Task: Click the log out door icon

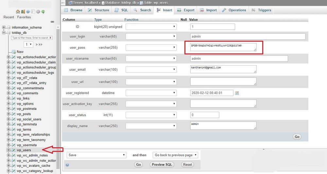Action: pos(23,12)
